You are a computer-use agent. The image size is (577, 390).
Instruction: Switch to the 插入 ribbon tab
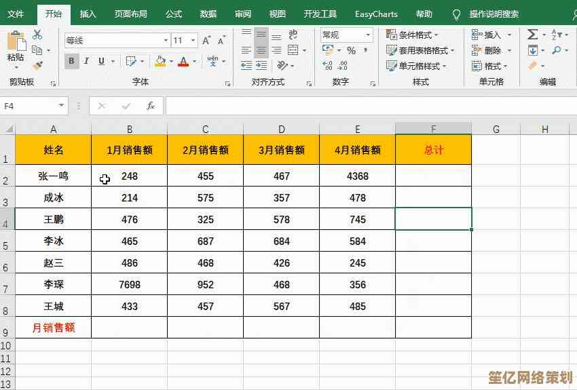point(88,14)
